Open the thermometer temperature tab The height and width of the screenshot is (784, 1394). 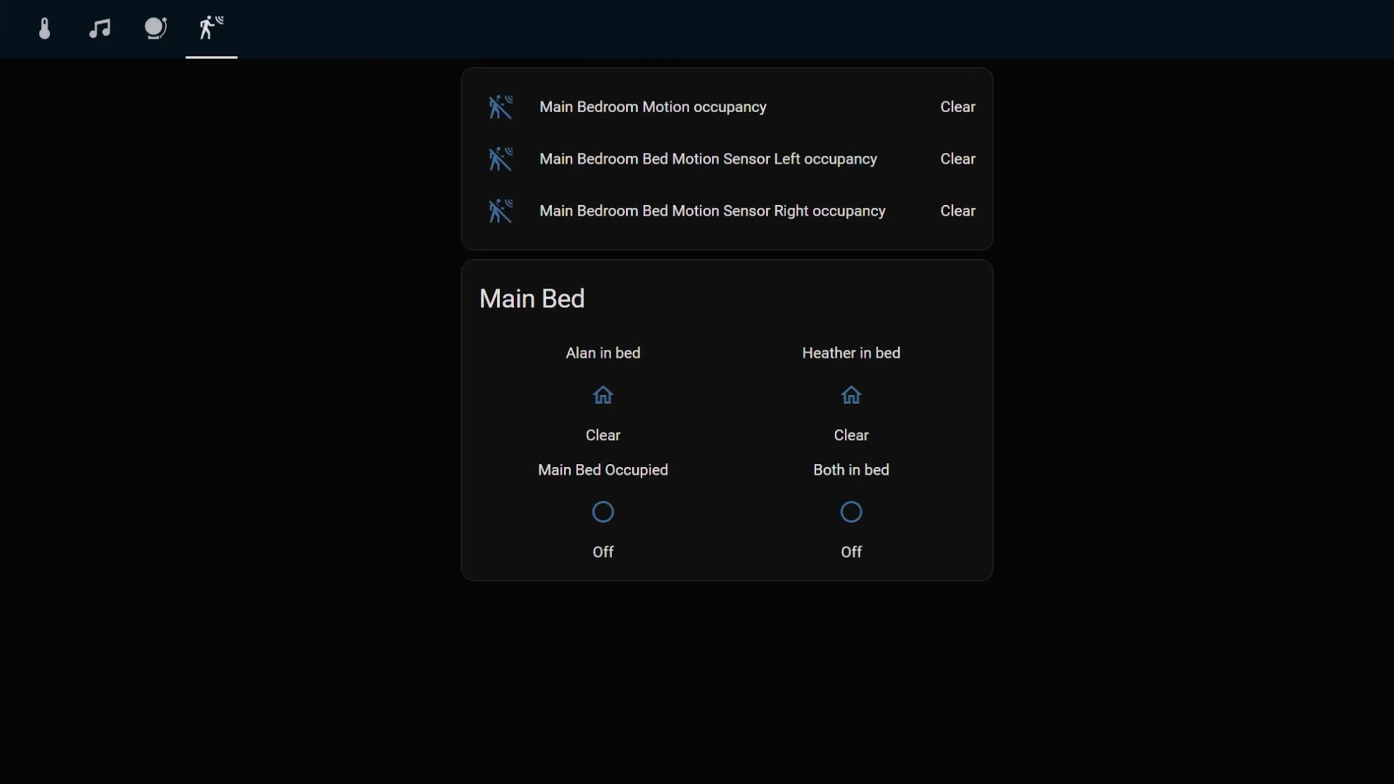pyautogui.click(x=45, y=28)
